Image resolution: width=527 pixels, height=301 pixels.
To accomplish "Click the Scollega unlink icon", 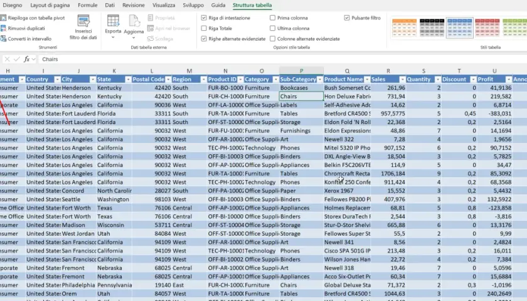I will 151,39.
